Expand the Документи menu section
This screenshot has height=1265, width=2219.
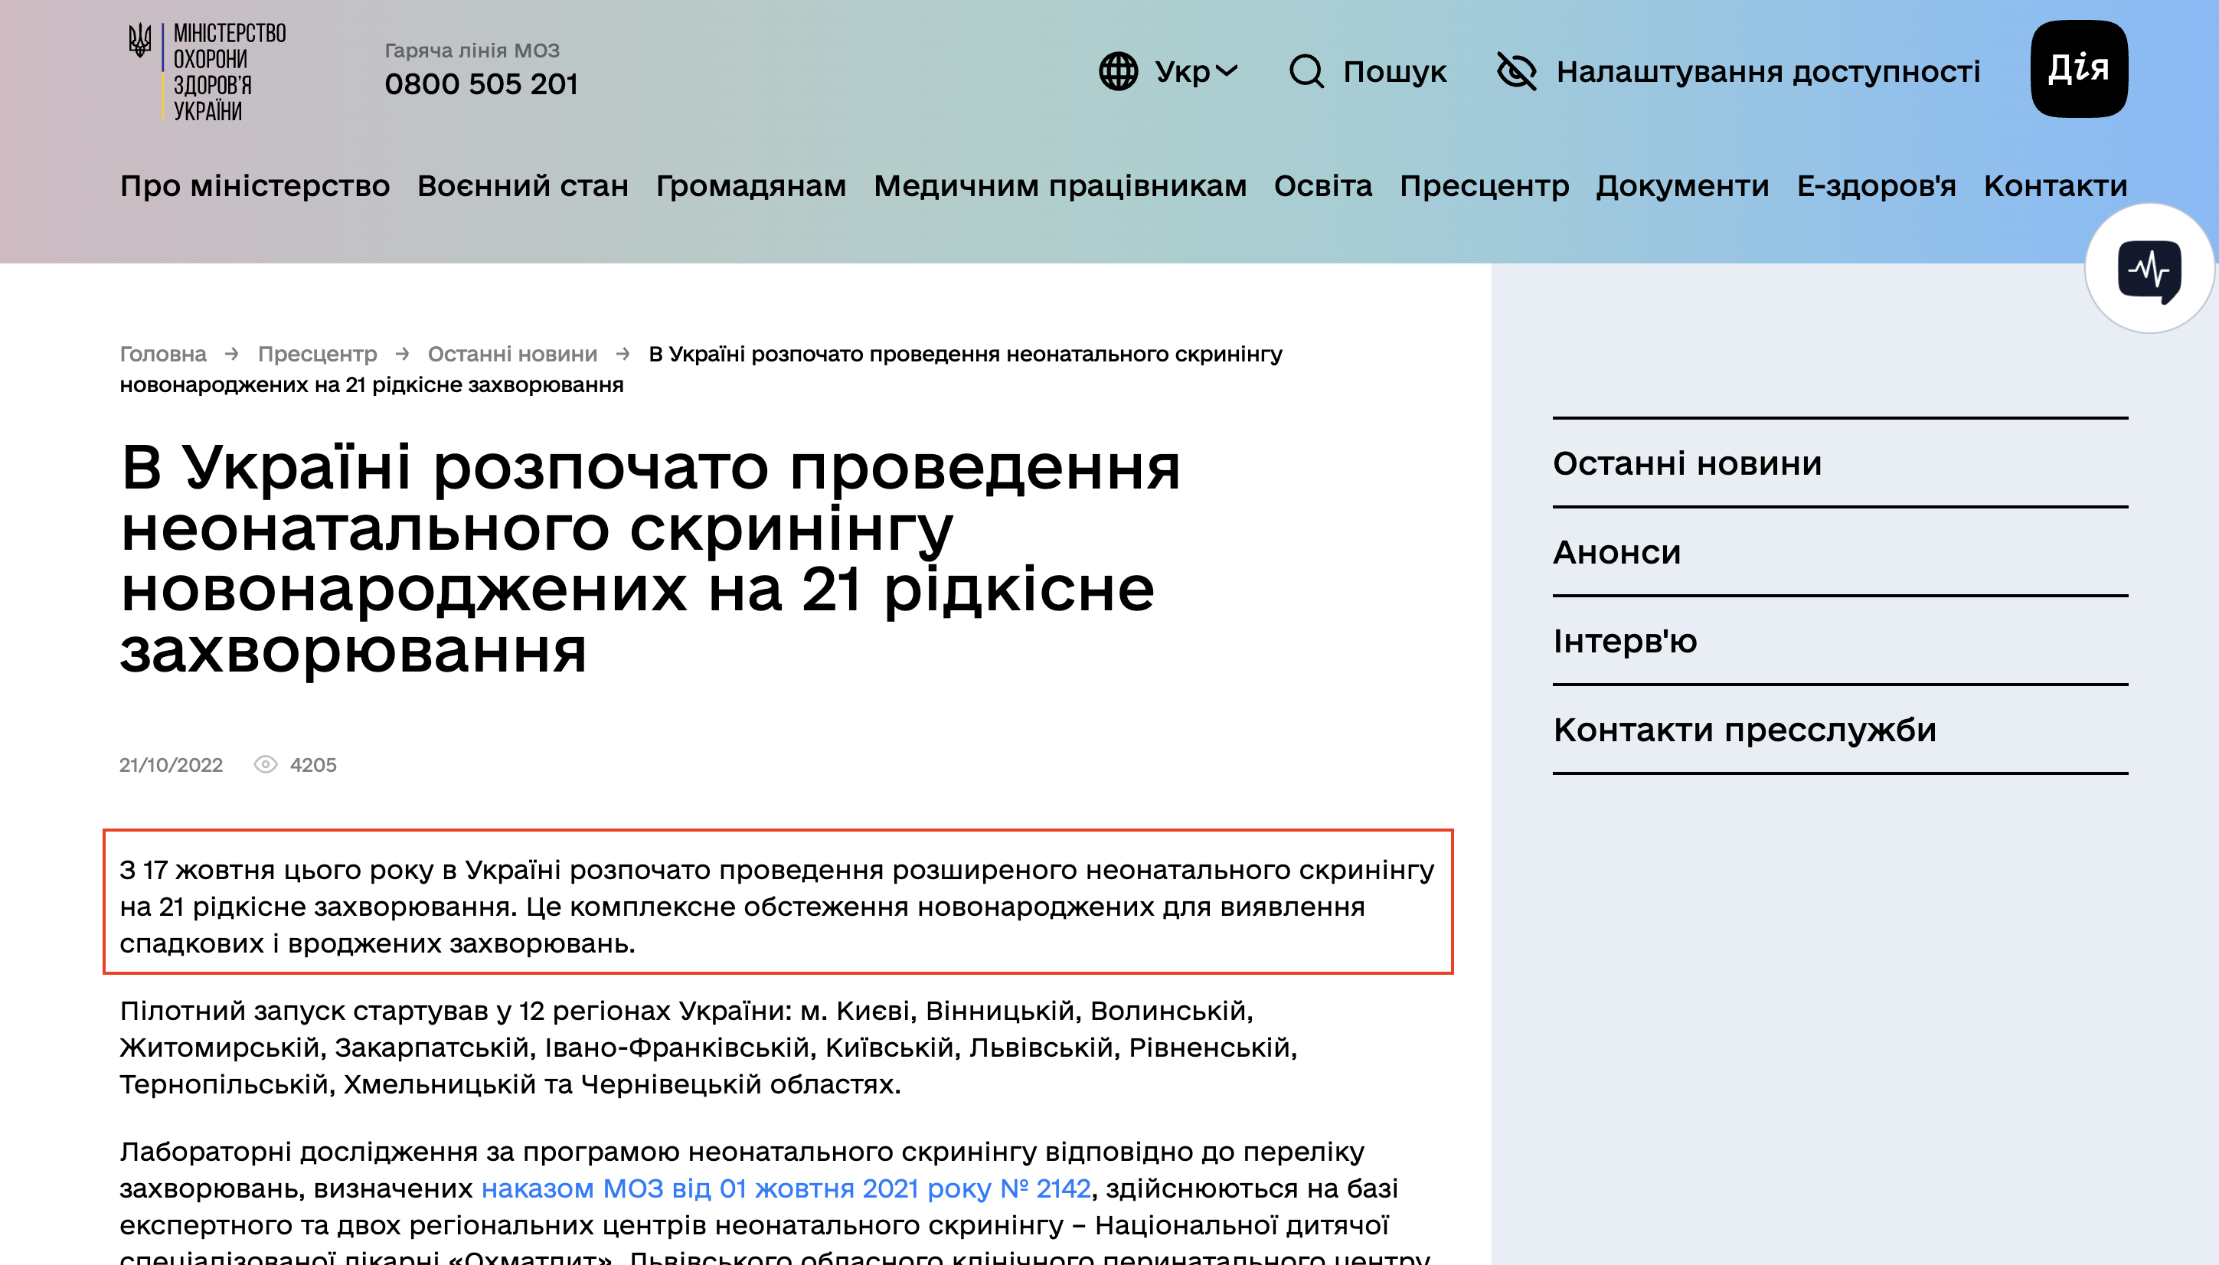pyautogui.click(x=1682, y=185)
